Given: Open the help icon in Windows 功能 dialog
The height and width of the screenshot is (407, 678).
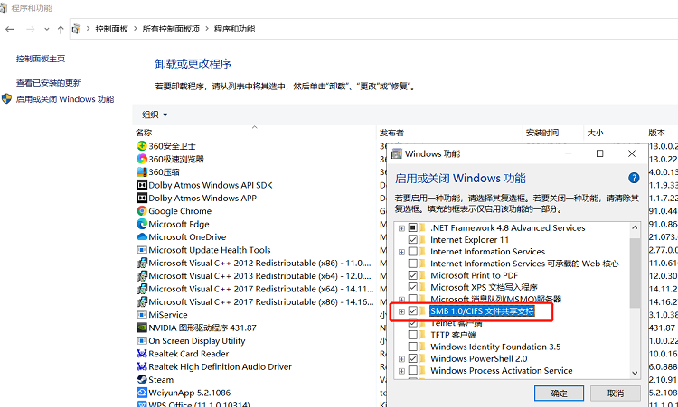Looking at the screenshot, I should [x=634, y=179].
